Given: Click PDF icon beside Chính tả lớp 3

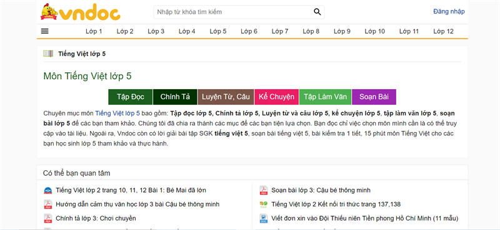Looking at the screenshot, I should (48, 218).
